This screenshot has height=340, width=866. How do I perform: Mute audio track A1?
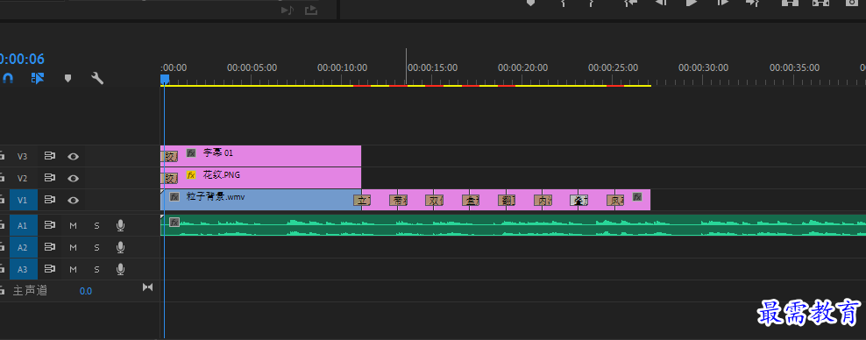73,225
